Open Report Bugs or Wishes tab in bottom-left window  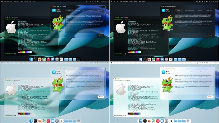coord(80,72)
